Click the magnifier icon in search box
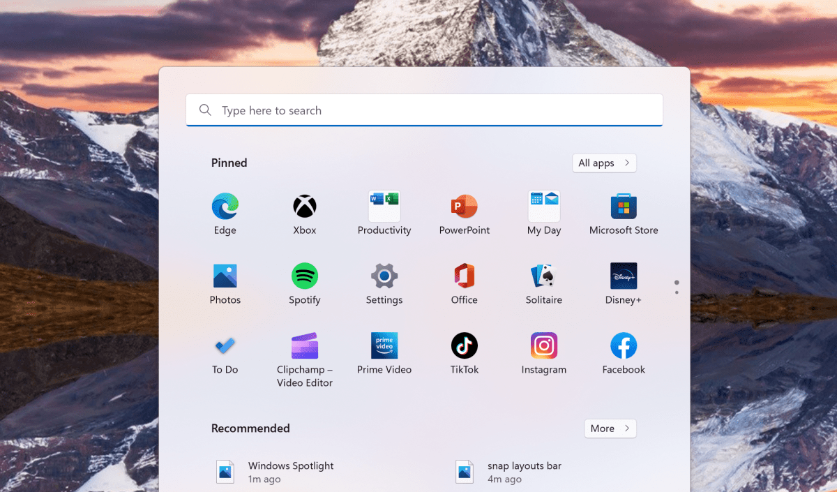837x492 pixels. pyautogui.click(x=205, y=110)
